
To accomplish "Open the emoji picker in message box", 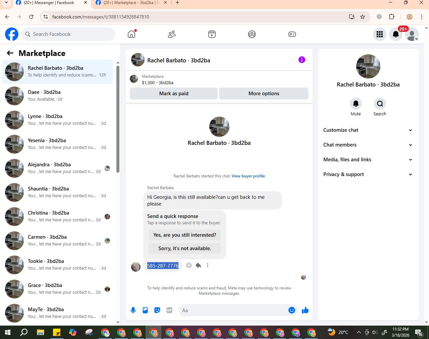I will [292, 310].
